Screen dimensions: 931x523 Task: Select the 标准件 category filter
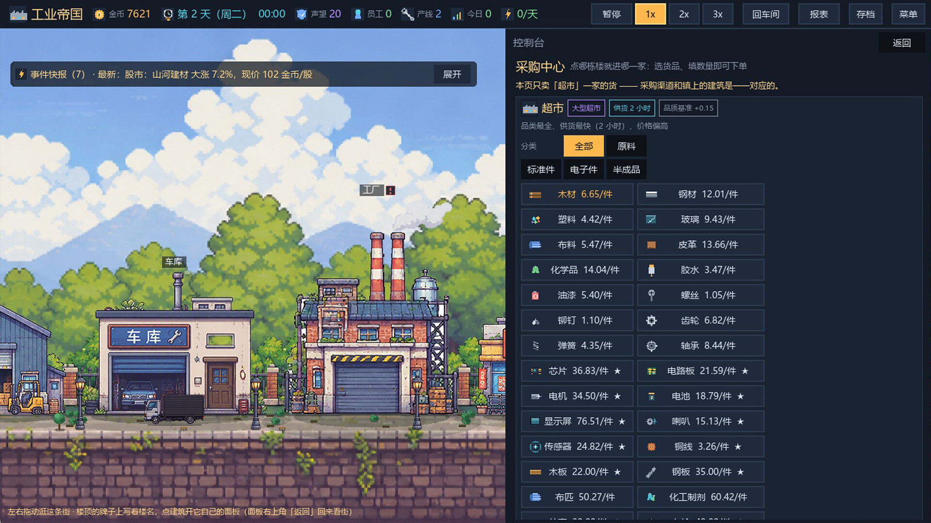(541, 169)
